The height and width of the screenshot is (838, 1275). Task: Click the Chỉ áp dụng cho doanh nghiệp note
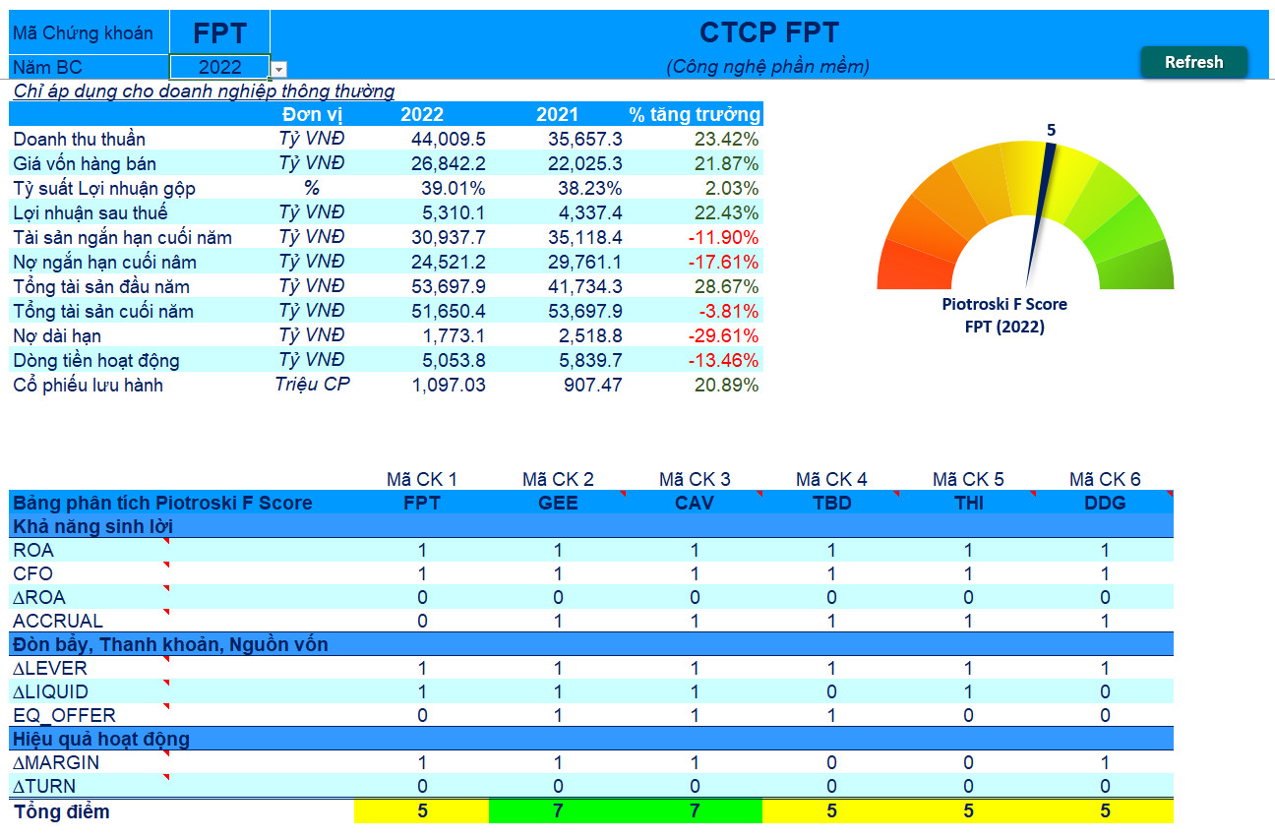point(204,91)
